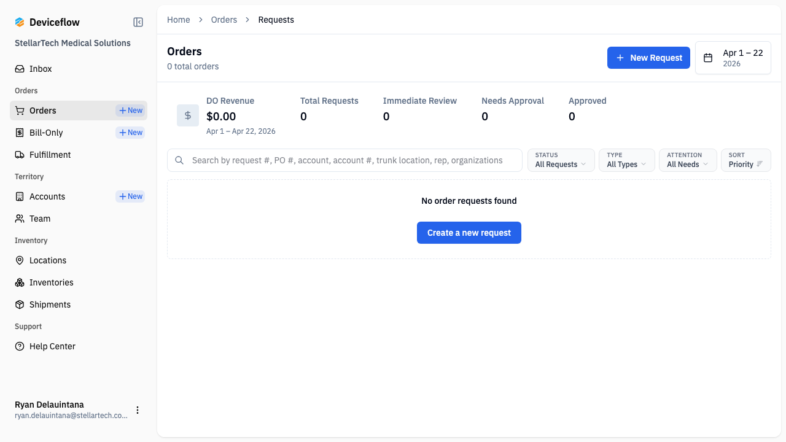Viewport: 786px width, 442px height.
Task: Click the Bill-Only receipt icon
Action: pyautogui.click(x=20, y=133)
